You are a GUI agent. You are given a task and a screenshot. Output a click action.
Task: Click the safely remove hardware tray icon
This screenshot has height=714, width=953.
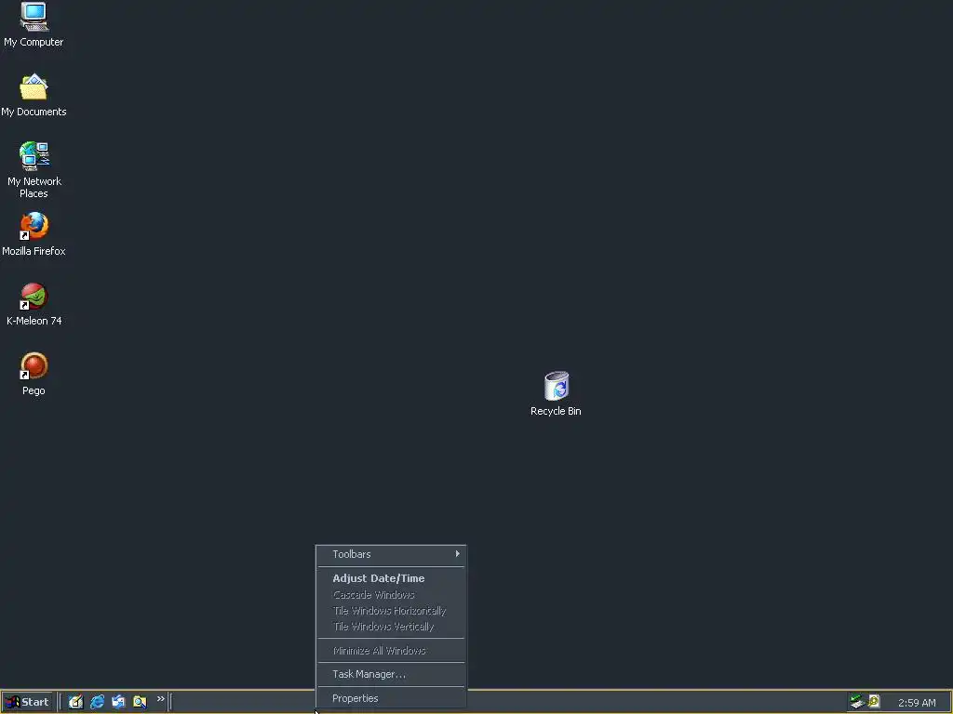[x=857, y=702]
